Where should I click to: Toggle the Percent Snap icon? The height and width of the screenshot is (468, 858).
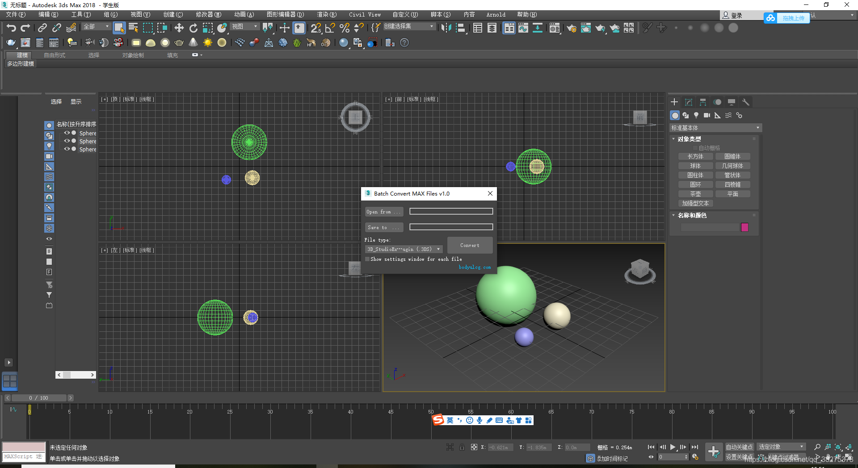click(344, 28)
